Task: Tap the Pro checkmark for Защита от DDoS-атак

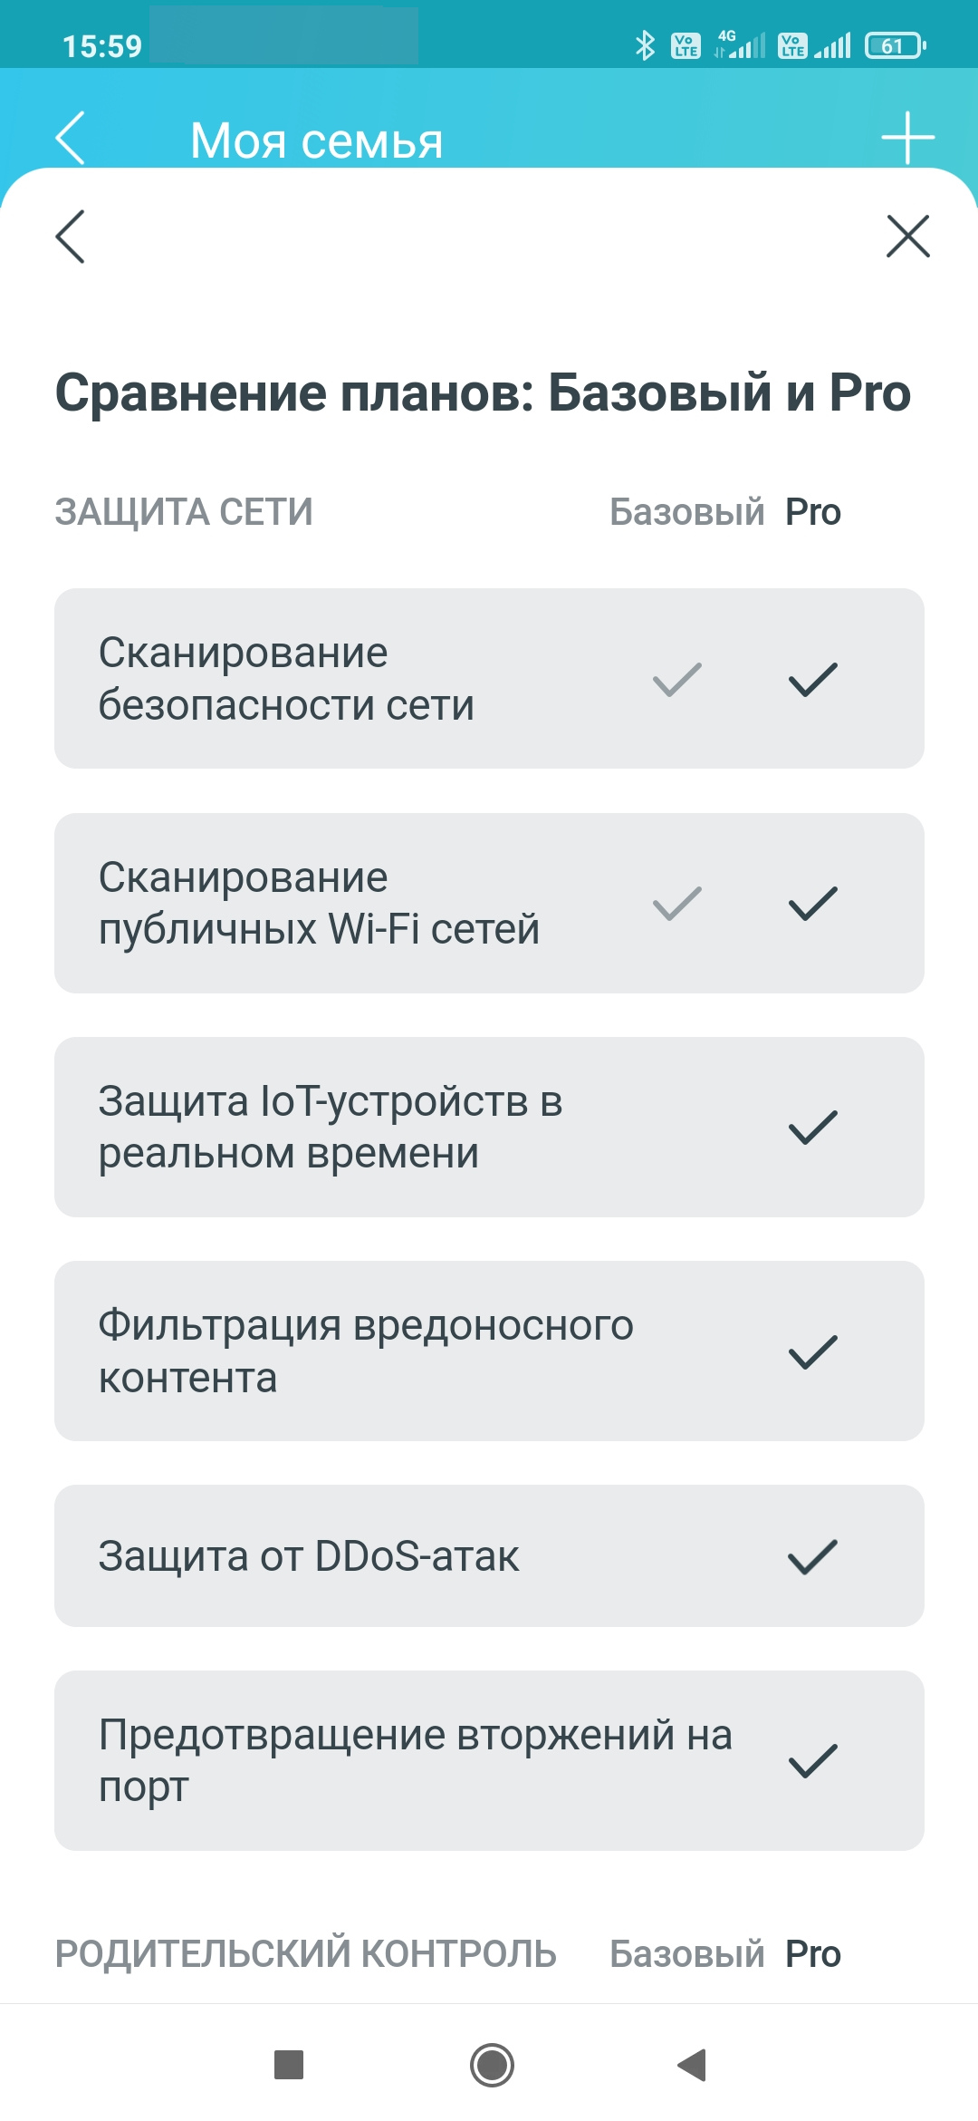Action: click(x=812, y=1556)
